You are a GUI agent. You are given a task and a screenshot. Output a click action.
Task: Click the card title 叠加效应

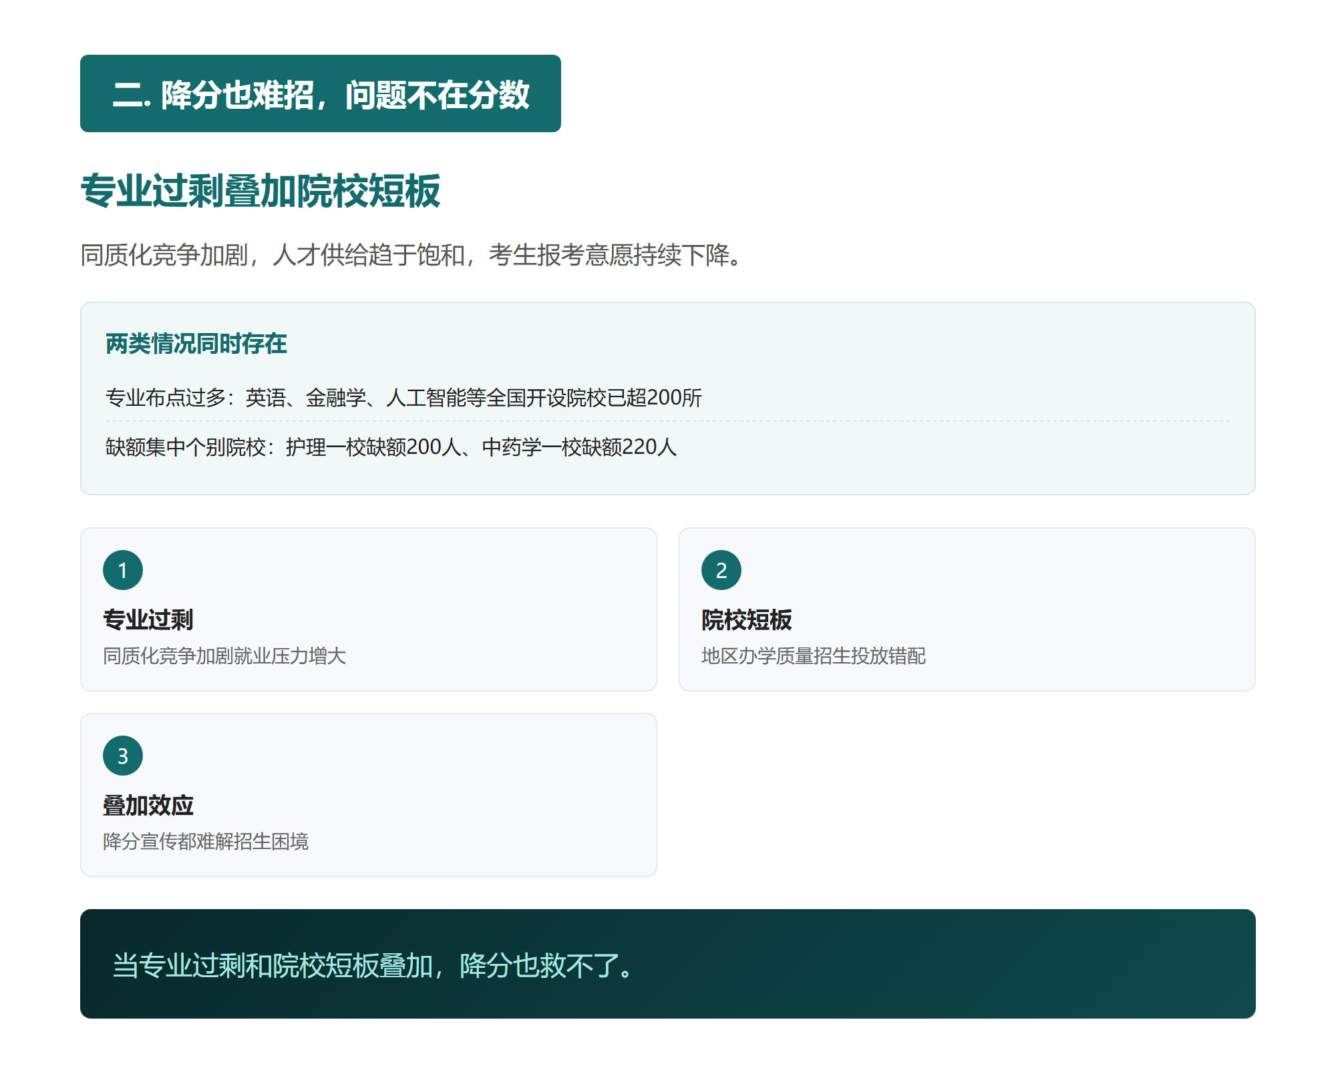coord(148,806)
